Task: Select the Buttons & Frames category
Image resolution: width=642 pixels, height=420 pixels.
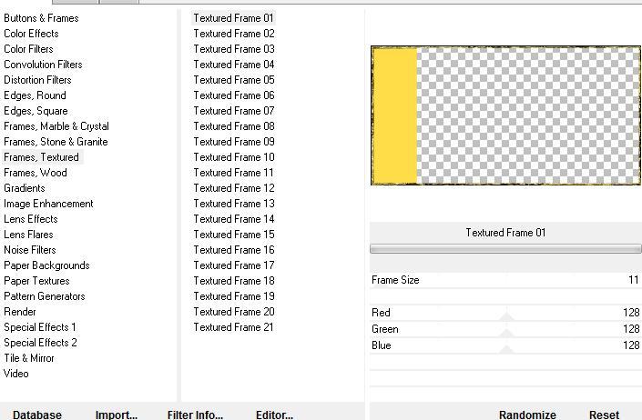Action: [x=41, y=18]
